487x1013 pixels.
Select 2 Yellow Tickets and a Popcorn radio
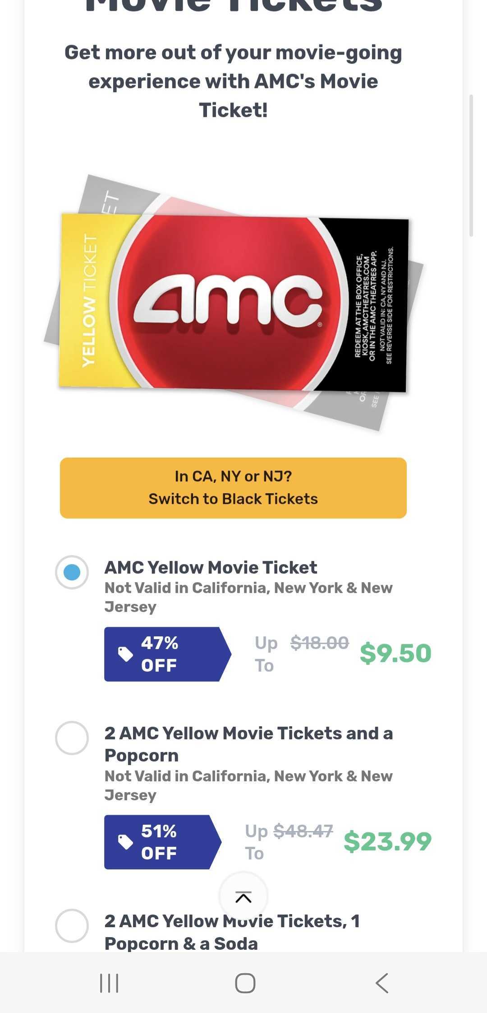click(x=72, y=738)
